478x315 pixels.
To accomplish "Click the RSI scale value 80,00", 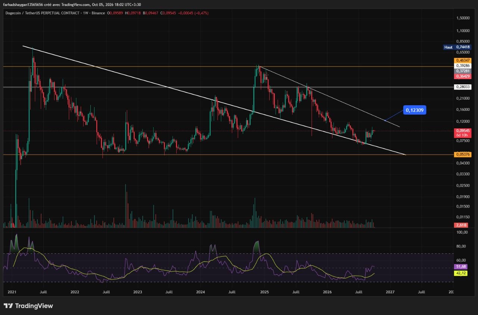I will coord(462,246).
